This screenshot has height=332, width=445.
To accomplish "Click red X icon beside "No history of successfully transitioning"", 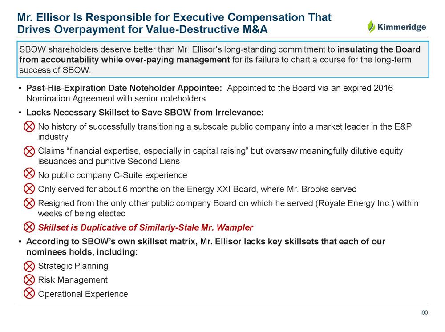I will (x=29, y=127).
